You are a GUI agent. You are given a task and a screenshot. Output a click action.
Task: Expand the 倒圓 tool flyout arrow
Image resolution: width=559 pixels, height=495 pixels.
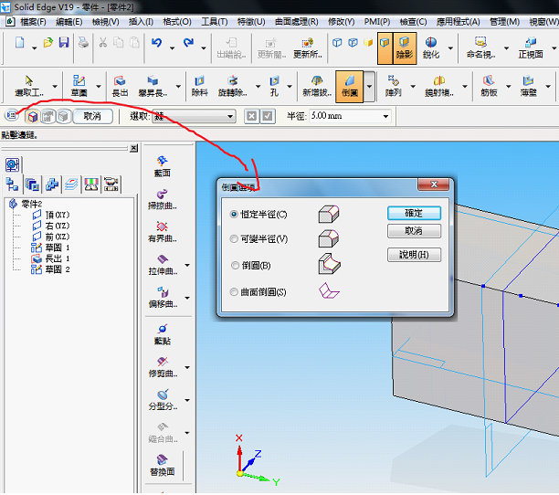click(x=369, y=87)
